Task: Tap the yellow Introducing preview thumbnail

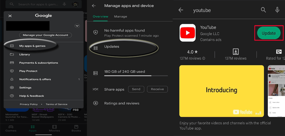Action: pos(221,91)
